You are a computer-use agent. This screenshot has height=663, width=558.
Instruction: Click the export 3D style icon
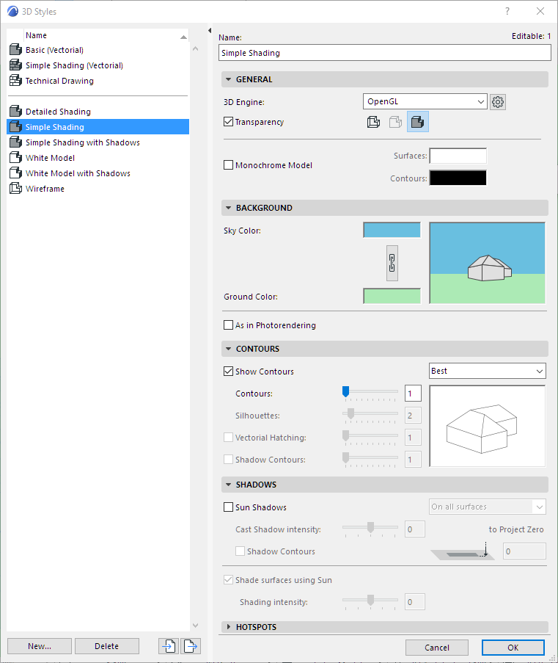point(191,646)
